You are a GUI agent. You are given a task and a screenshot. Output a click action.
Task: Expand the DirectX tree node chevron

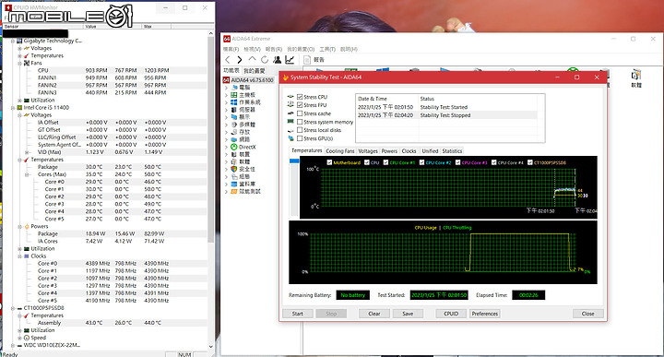pyautogui.click(x=226, y=147)
